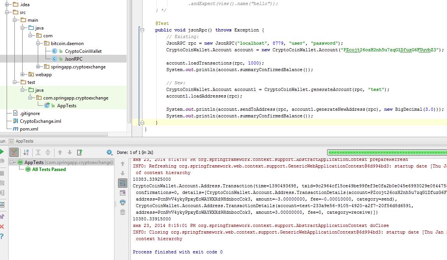Image resolution: width=447 pixels, height=260 pixels.
Task: Click the AppTests test class icon
Action: [x=47, y=106]
